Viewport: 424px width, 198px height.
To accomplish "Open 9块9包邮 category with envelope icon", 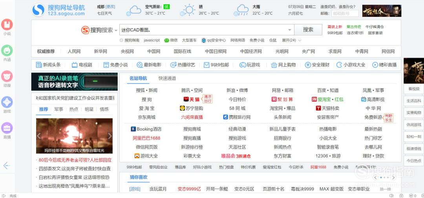I will [x=216, y=65].
